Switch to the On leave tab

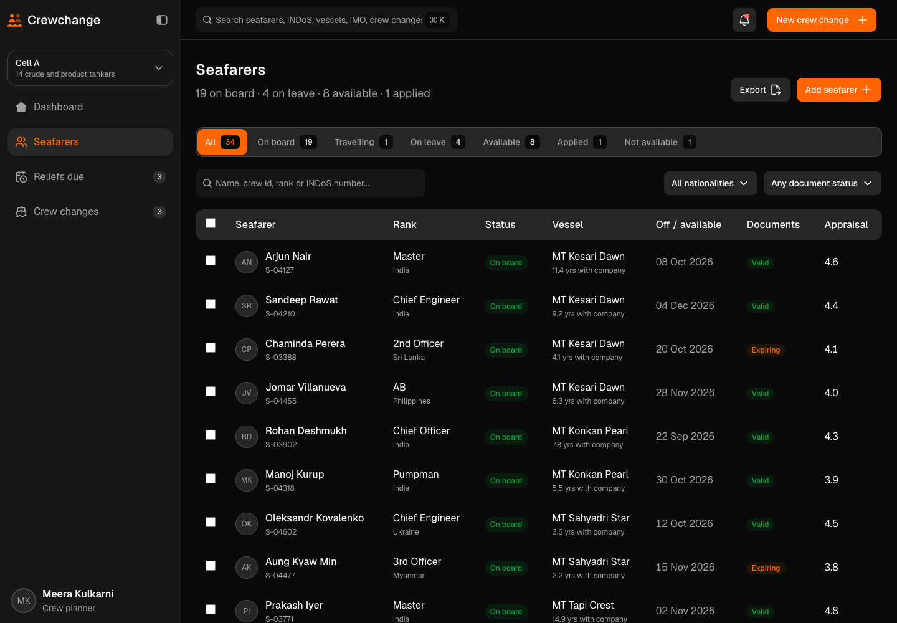[437, 142]
